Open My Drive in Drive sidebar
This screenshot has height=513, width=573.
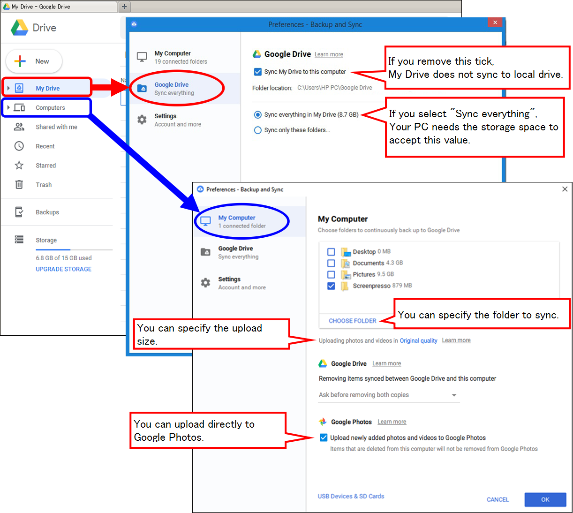point(47,88)
